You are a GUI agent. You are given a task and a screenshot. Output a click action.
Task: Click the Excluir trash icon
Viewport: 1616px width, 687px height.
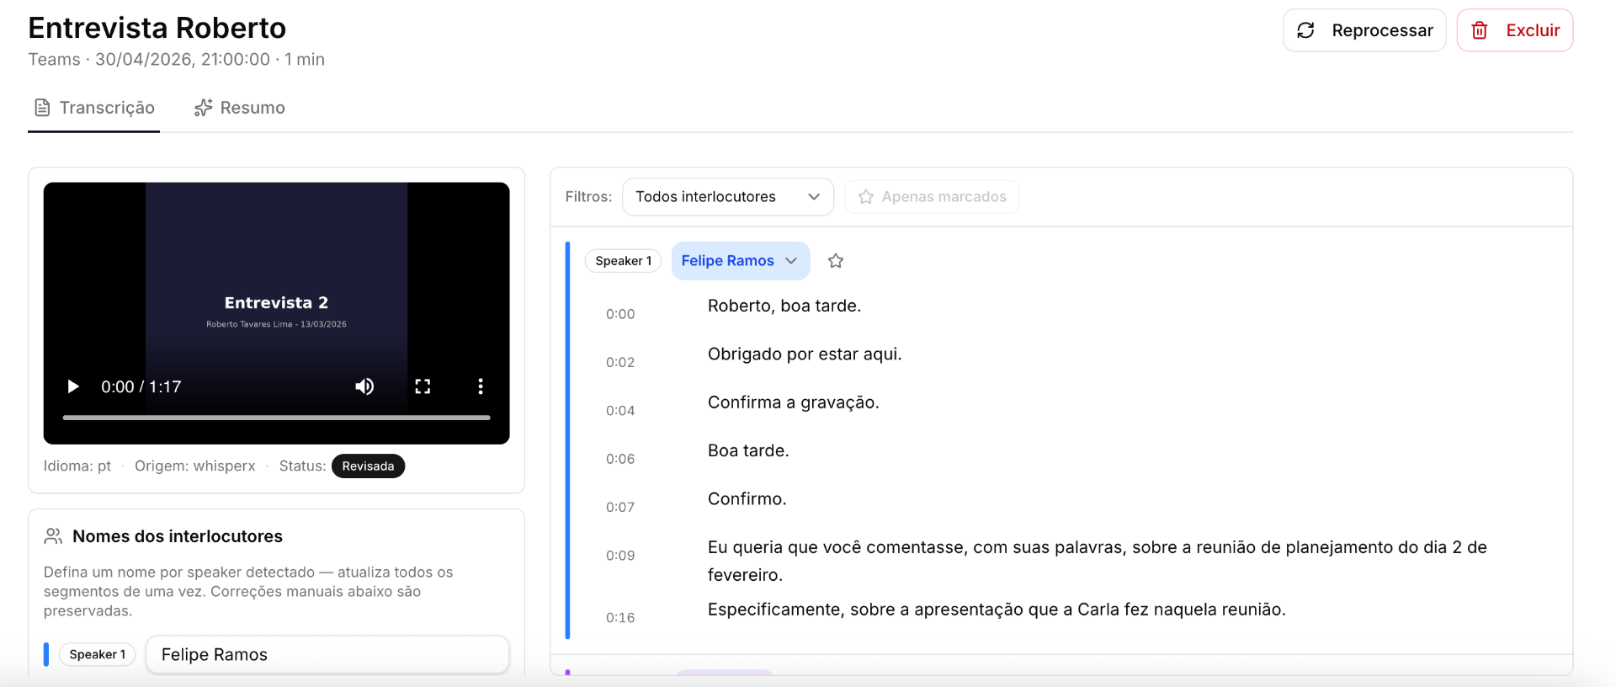[1480, 30]
